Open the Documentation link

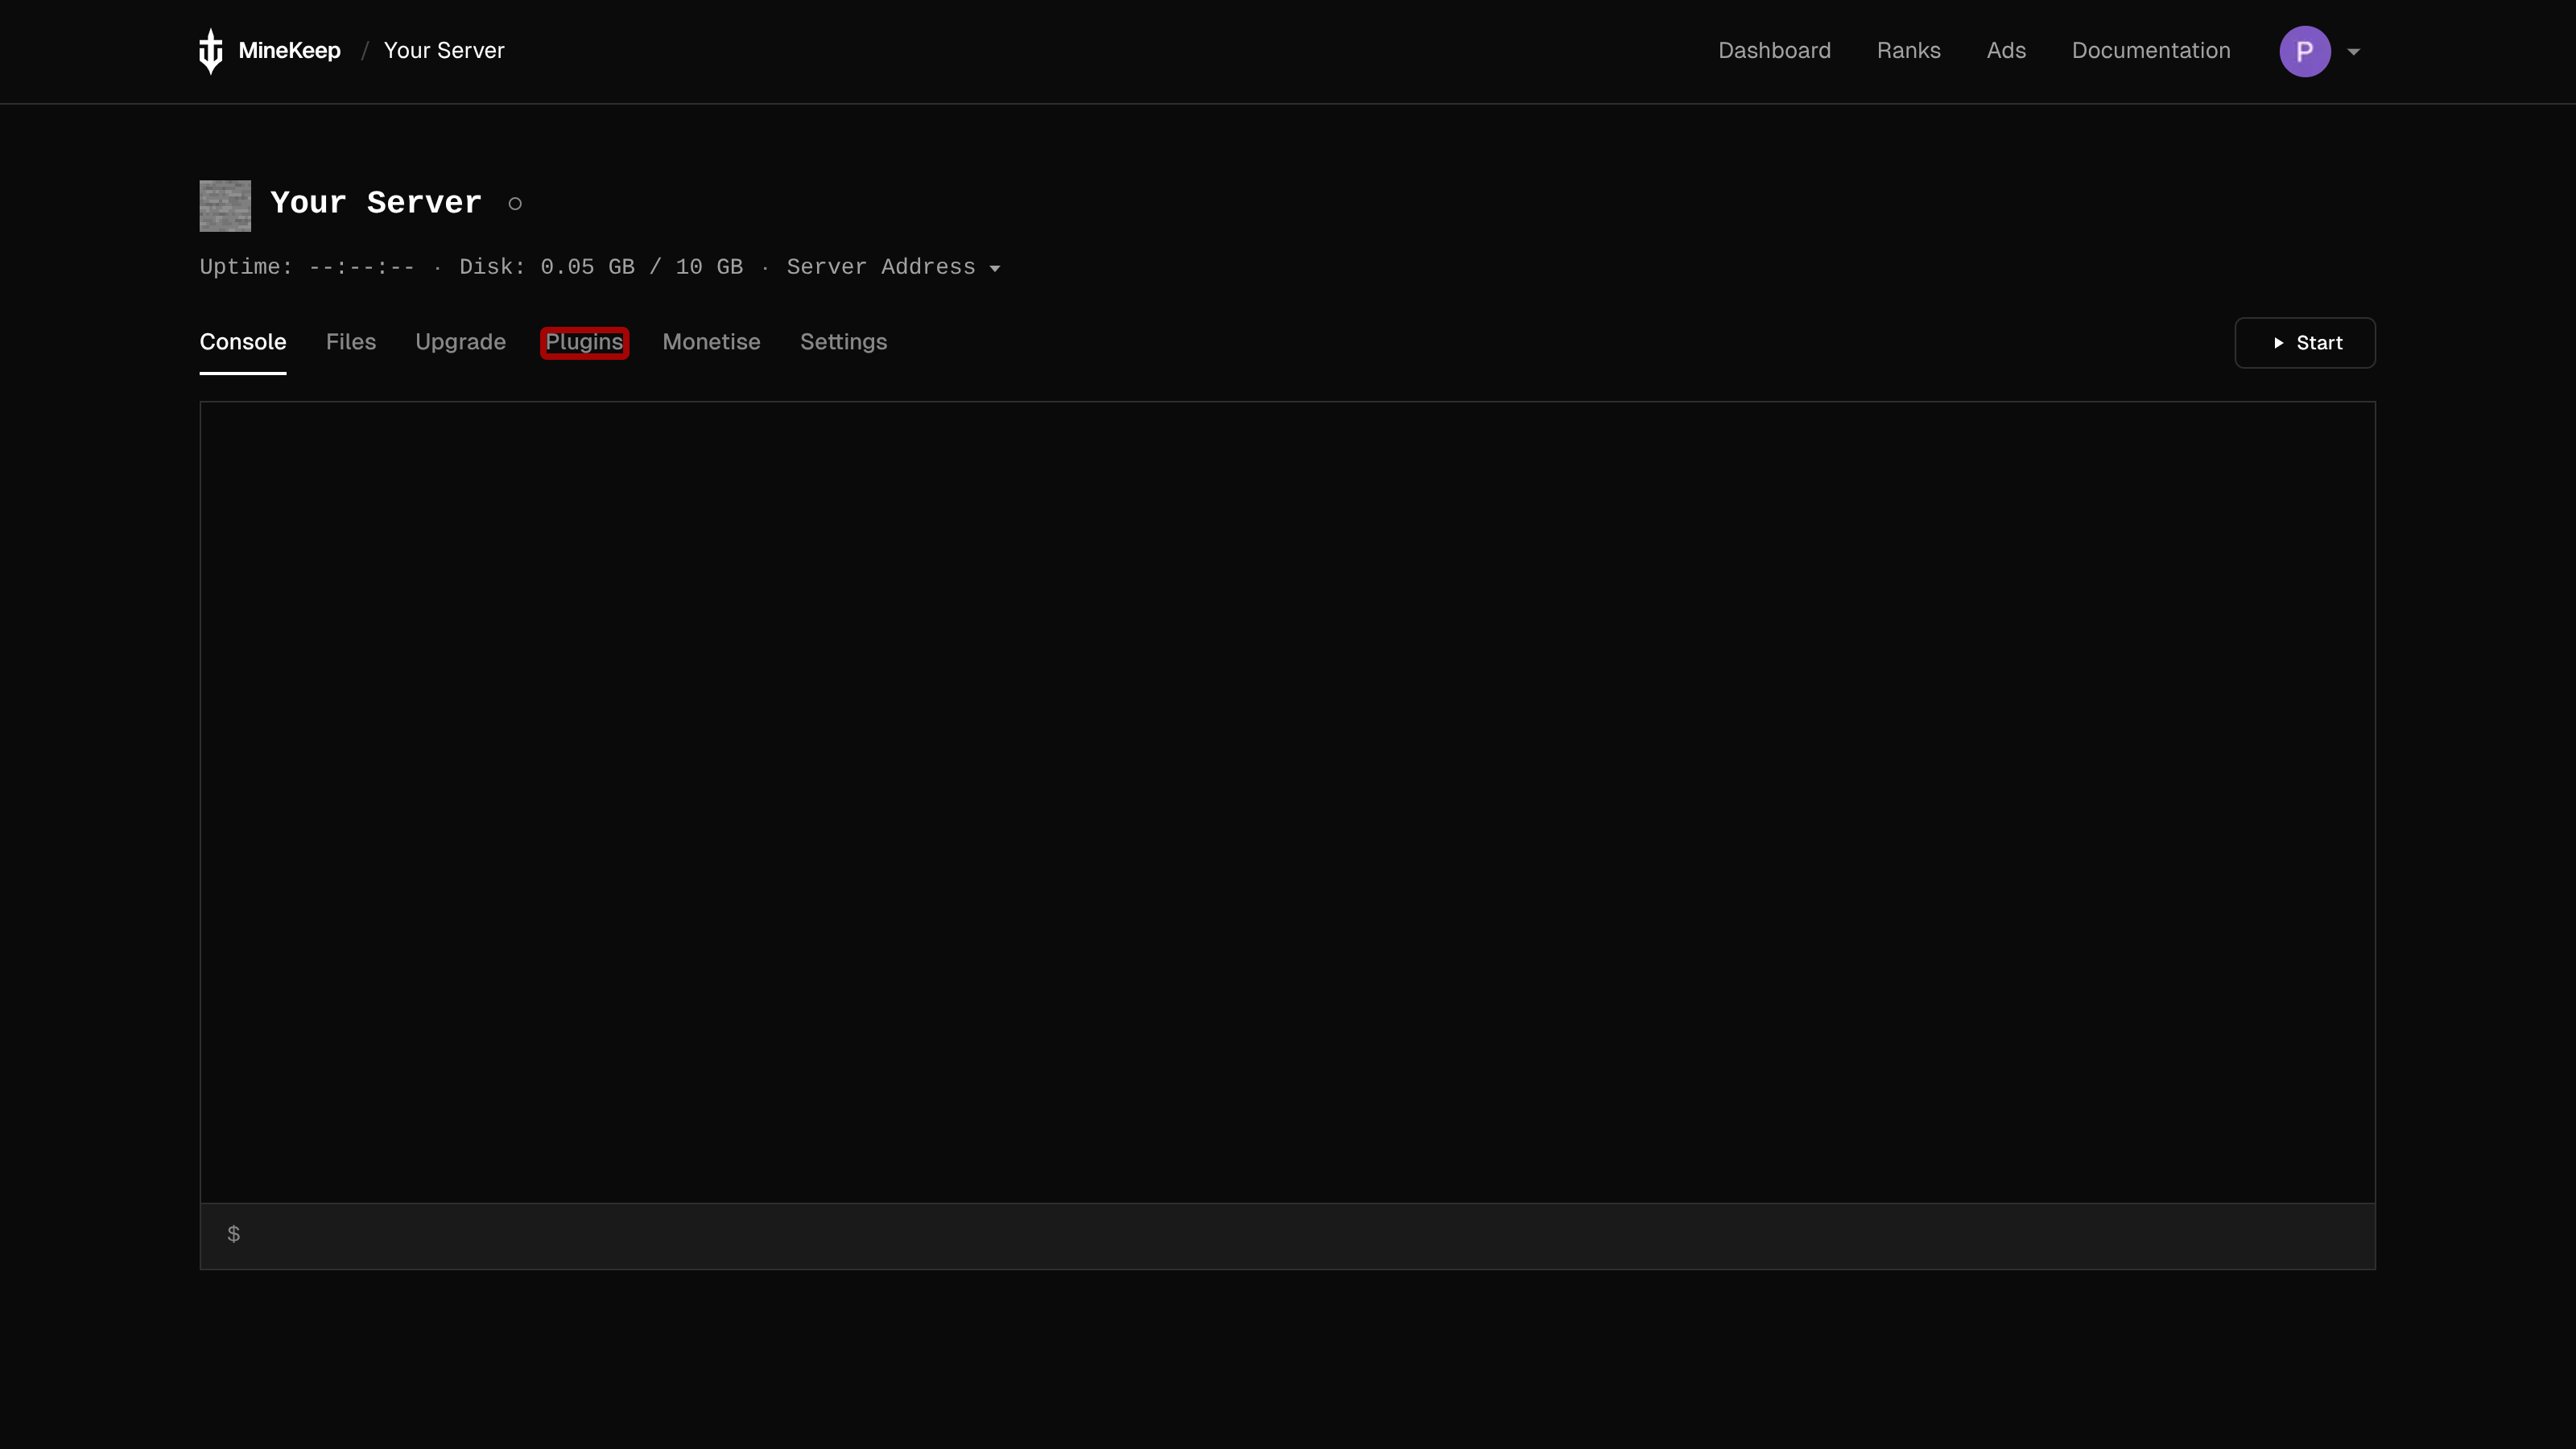[x=2150, y=50]
